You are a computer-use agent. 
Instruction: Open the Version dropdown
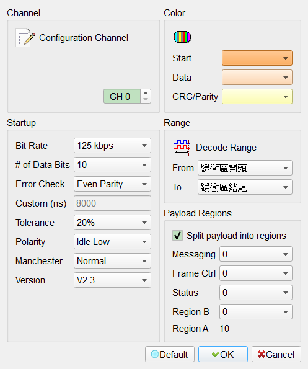(112, 280)
